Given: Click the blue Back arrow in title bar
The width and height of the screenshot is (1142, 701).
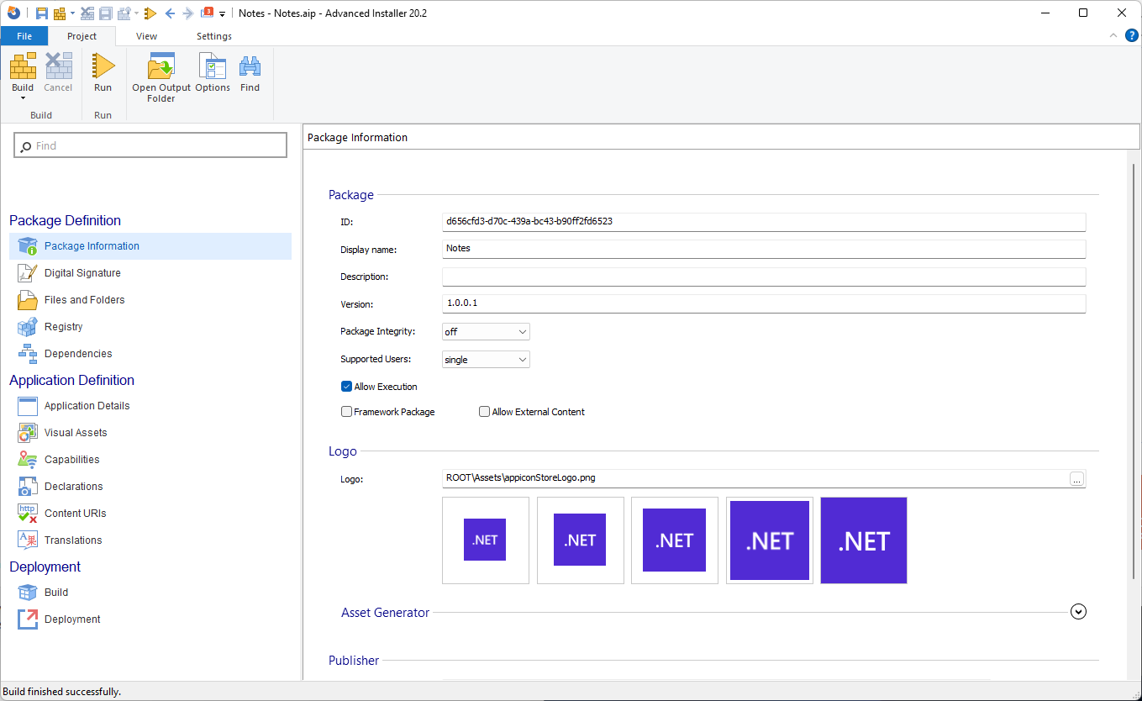Looking at the screenshot, I should click(x=170, y=13).
